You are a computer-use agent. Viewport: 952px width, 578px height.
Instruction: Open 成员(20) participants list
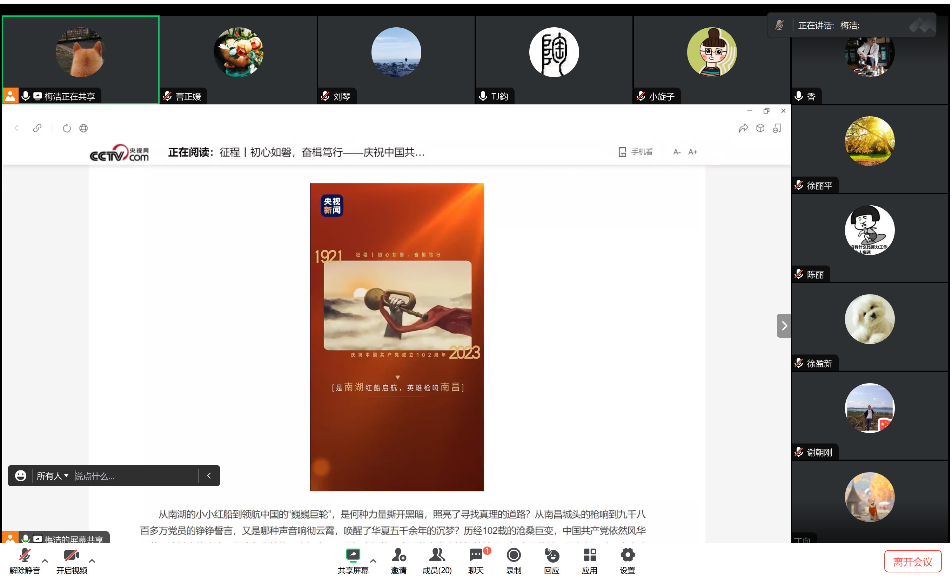point(437,561)
